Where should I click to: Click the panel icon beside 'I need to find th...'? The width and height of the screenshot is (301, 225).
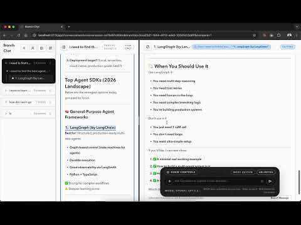point(64,47)
